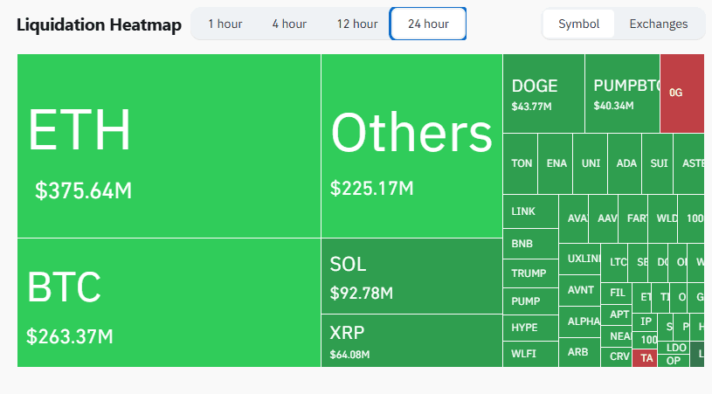Select the FART heatmap tile

(x=633, y=218)
